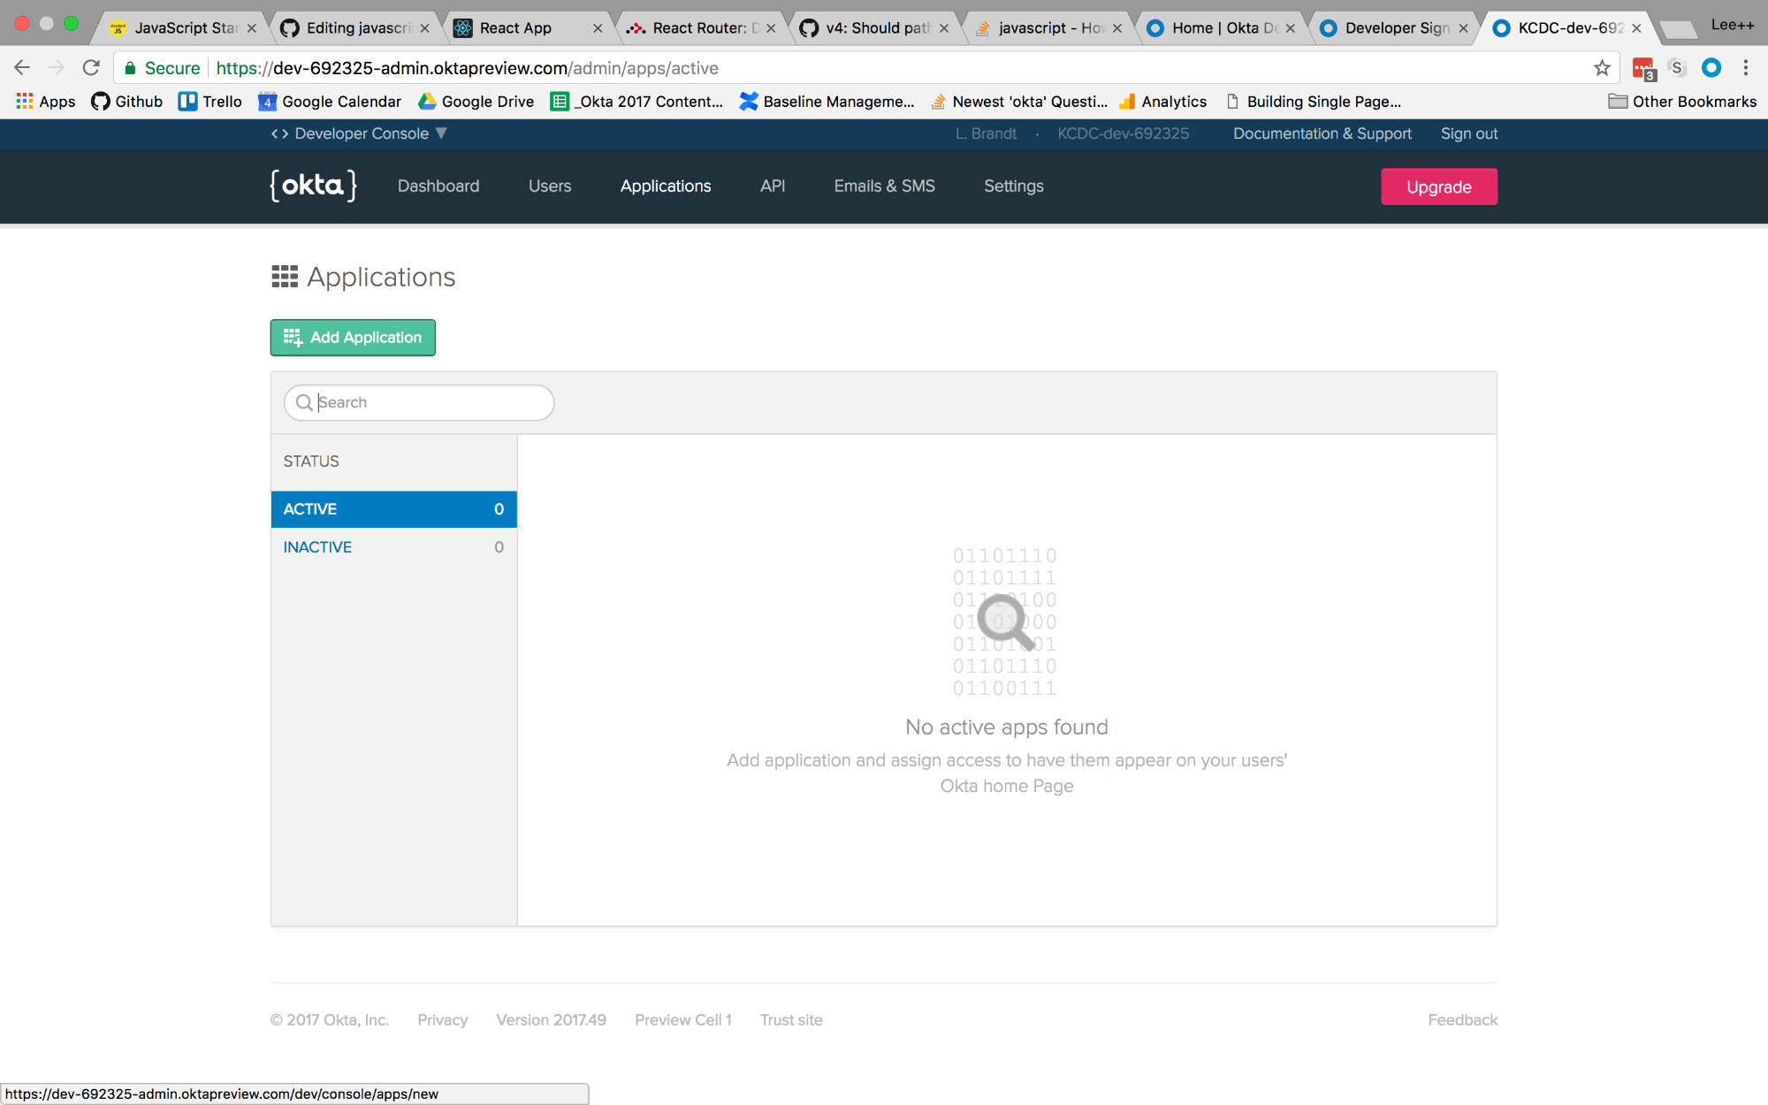Image resolution: width=1768 pixels, height=1105 pixels.
Task: Open the Dashboard menu item
Action: (x=438, y=187)
